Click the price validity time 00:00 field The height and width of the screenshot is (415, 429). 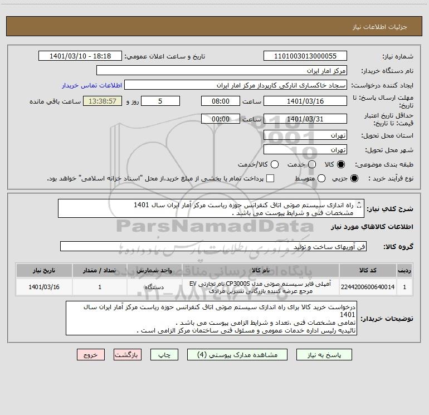pyautogui.click(x=221, y=119)
